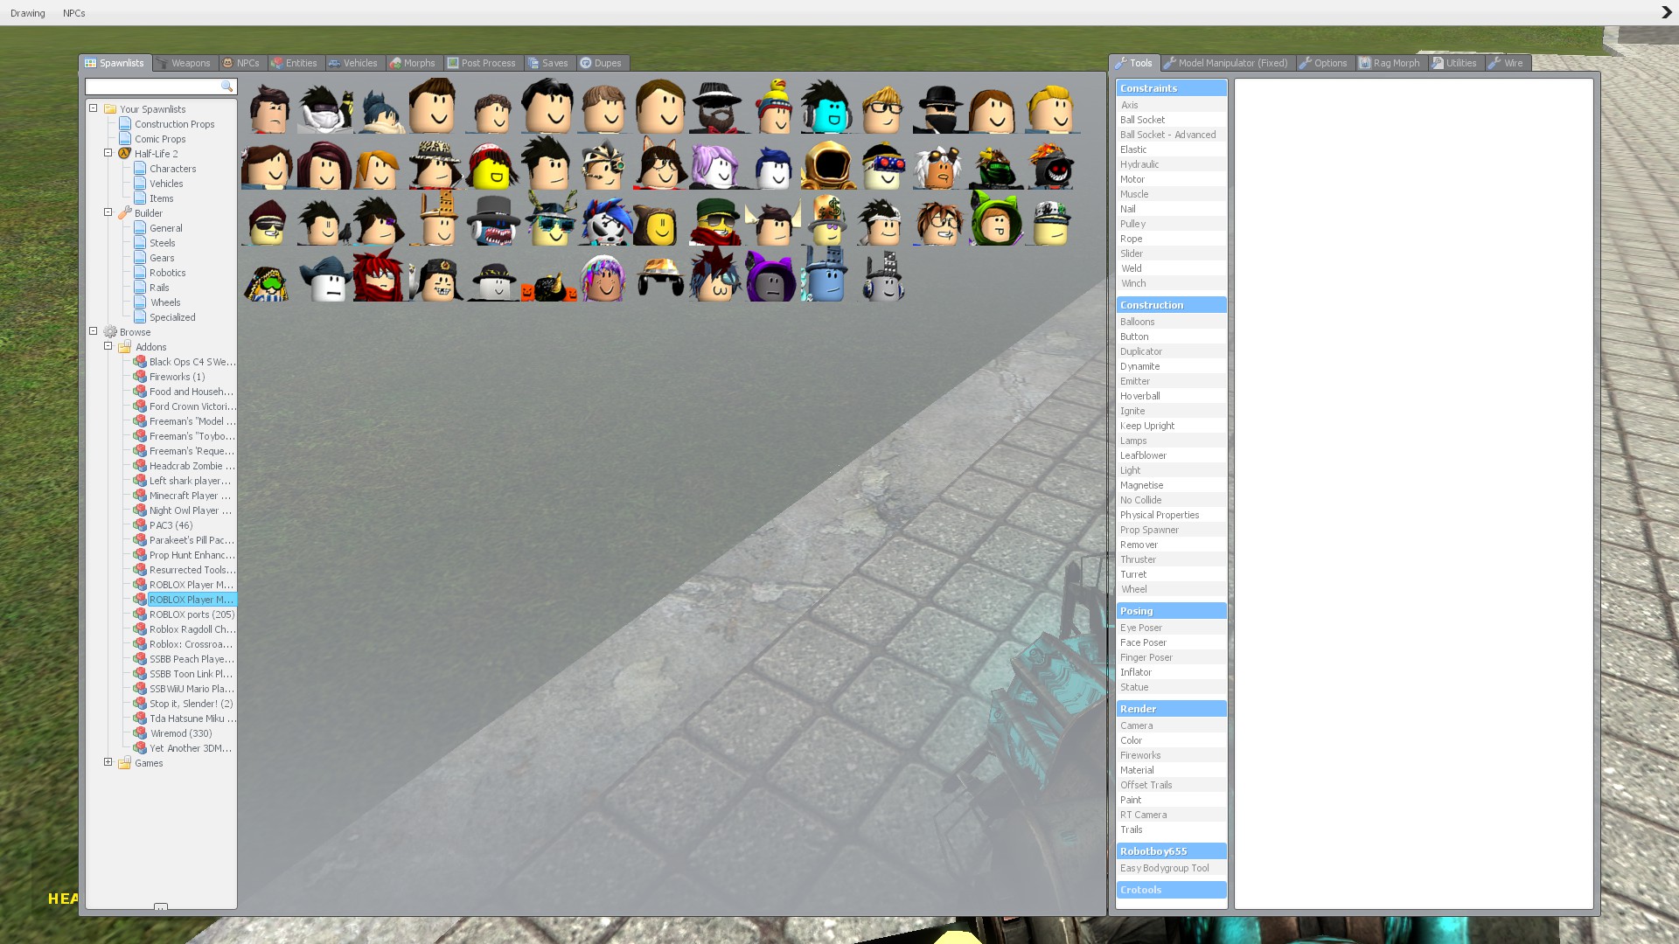Screen dimensions: 1679x944
Task: Choose the character with green ski goggles
Action: tap(268, 274)
